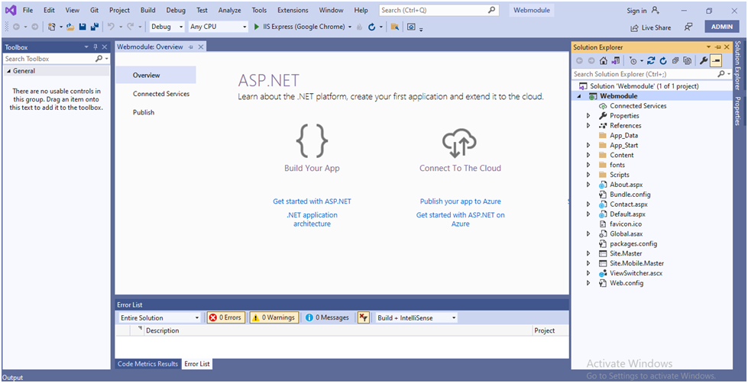The width and height of the screenshot is (748, 383).
Task: Switch between solutions and folder views icon
Action: pyautogui.click(x=616, y=60)
